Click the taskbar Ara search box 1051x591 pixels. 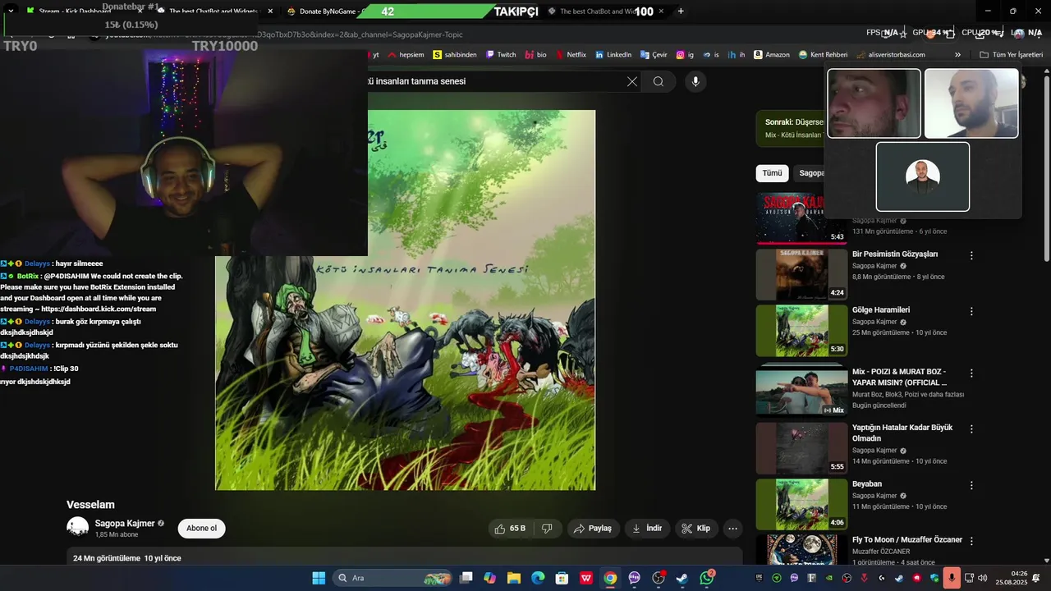[x=392, y=578]
